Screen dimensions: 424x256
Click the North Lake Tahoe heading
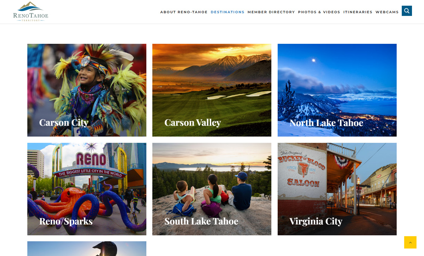pyautogui.click(x=326, y=123)
